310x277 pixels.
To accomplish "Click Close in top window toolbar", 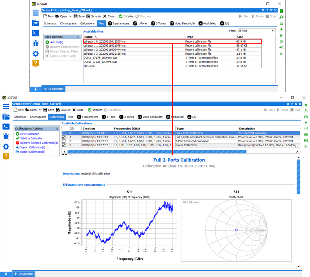I will [x=109, y=17].
